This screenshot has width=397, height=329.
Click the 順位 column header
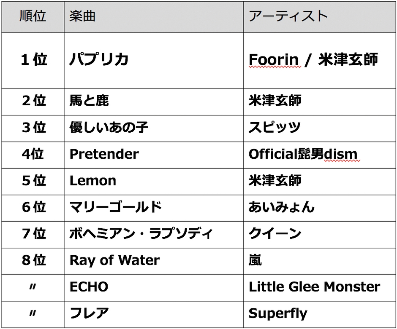[x=33, y=16]
